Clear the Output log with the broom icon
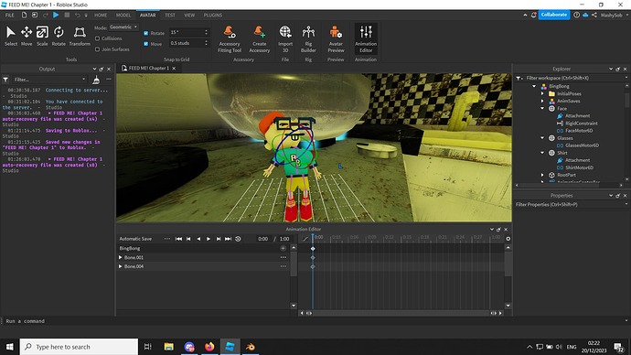This screenshot has width=631, height=355. (x=96, y=80)
